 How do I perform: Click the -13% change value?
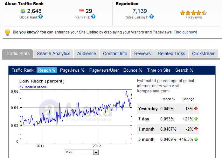tap(188, 109)
